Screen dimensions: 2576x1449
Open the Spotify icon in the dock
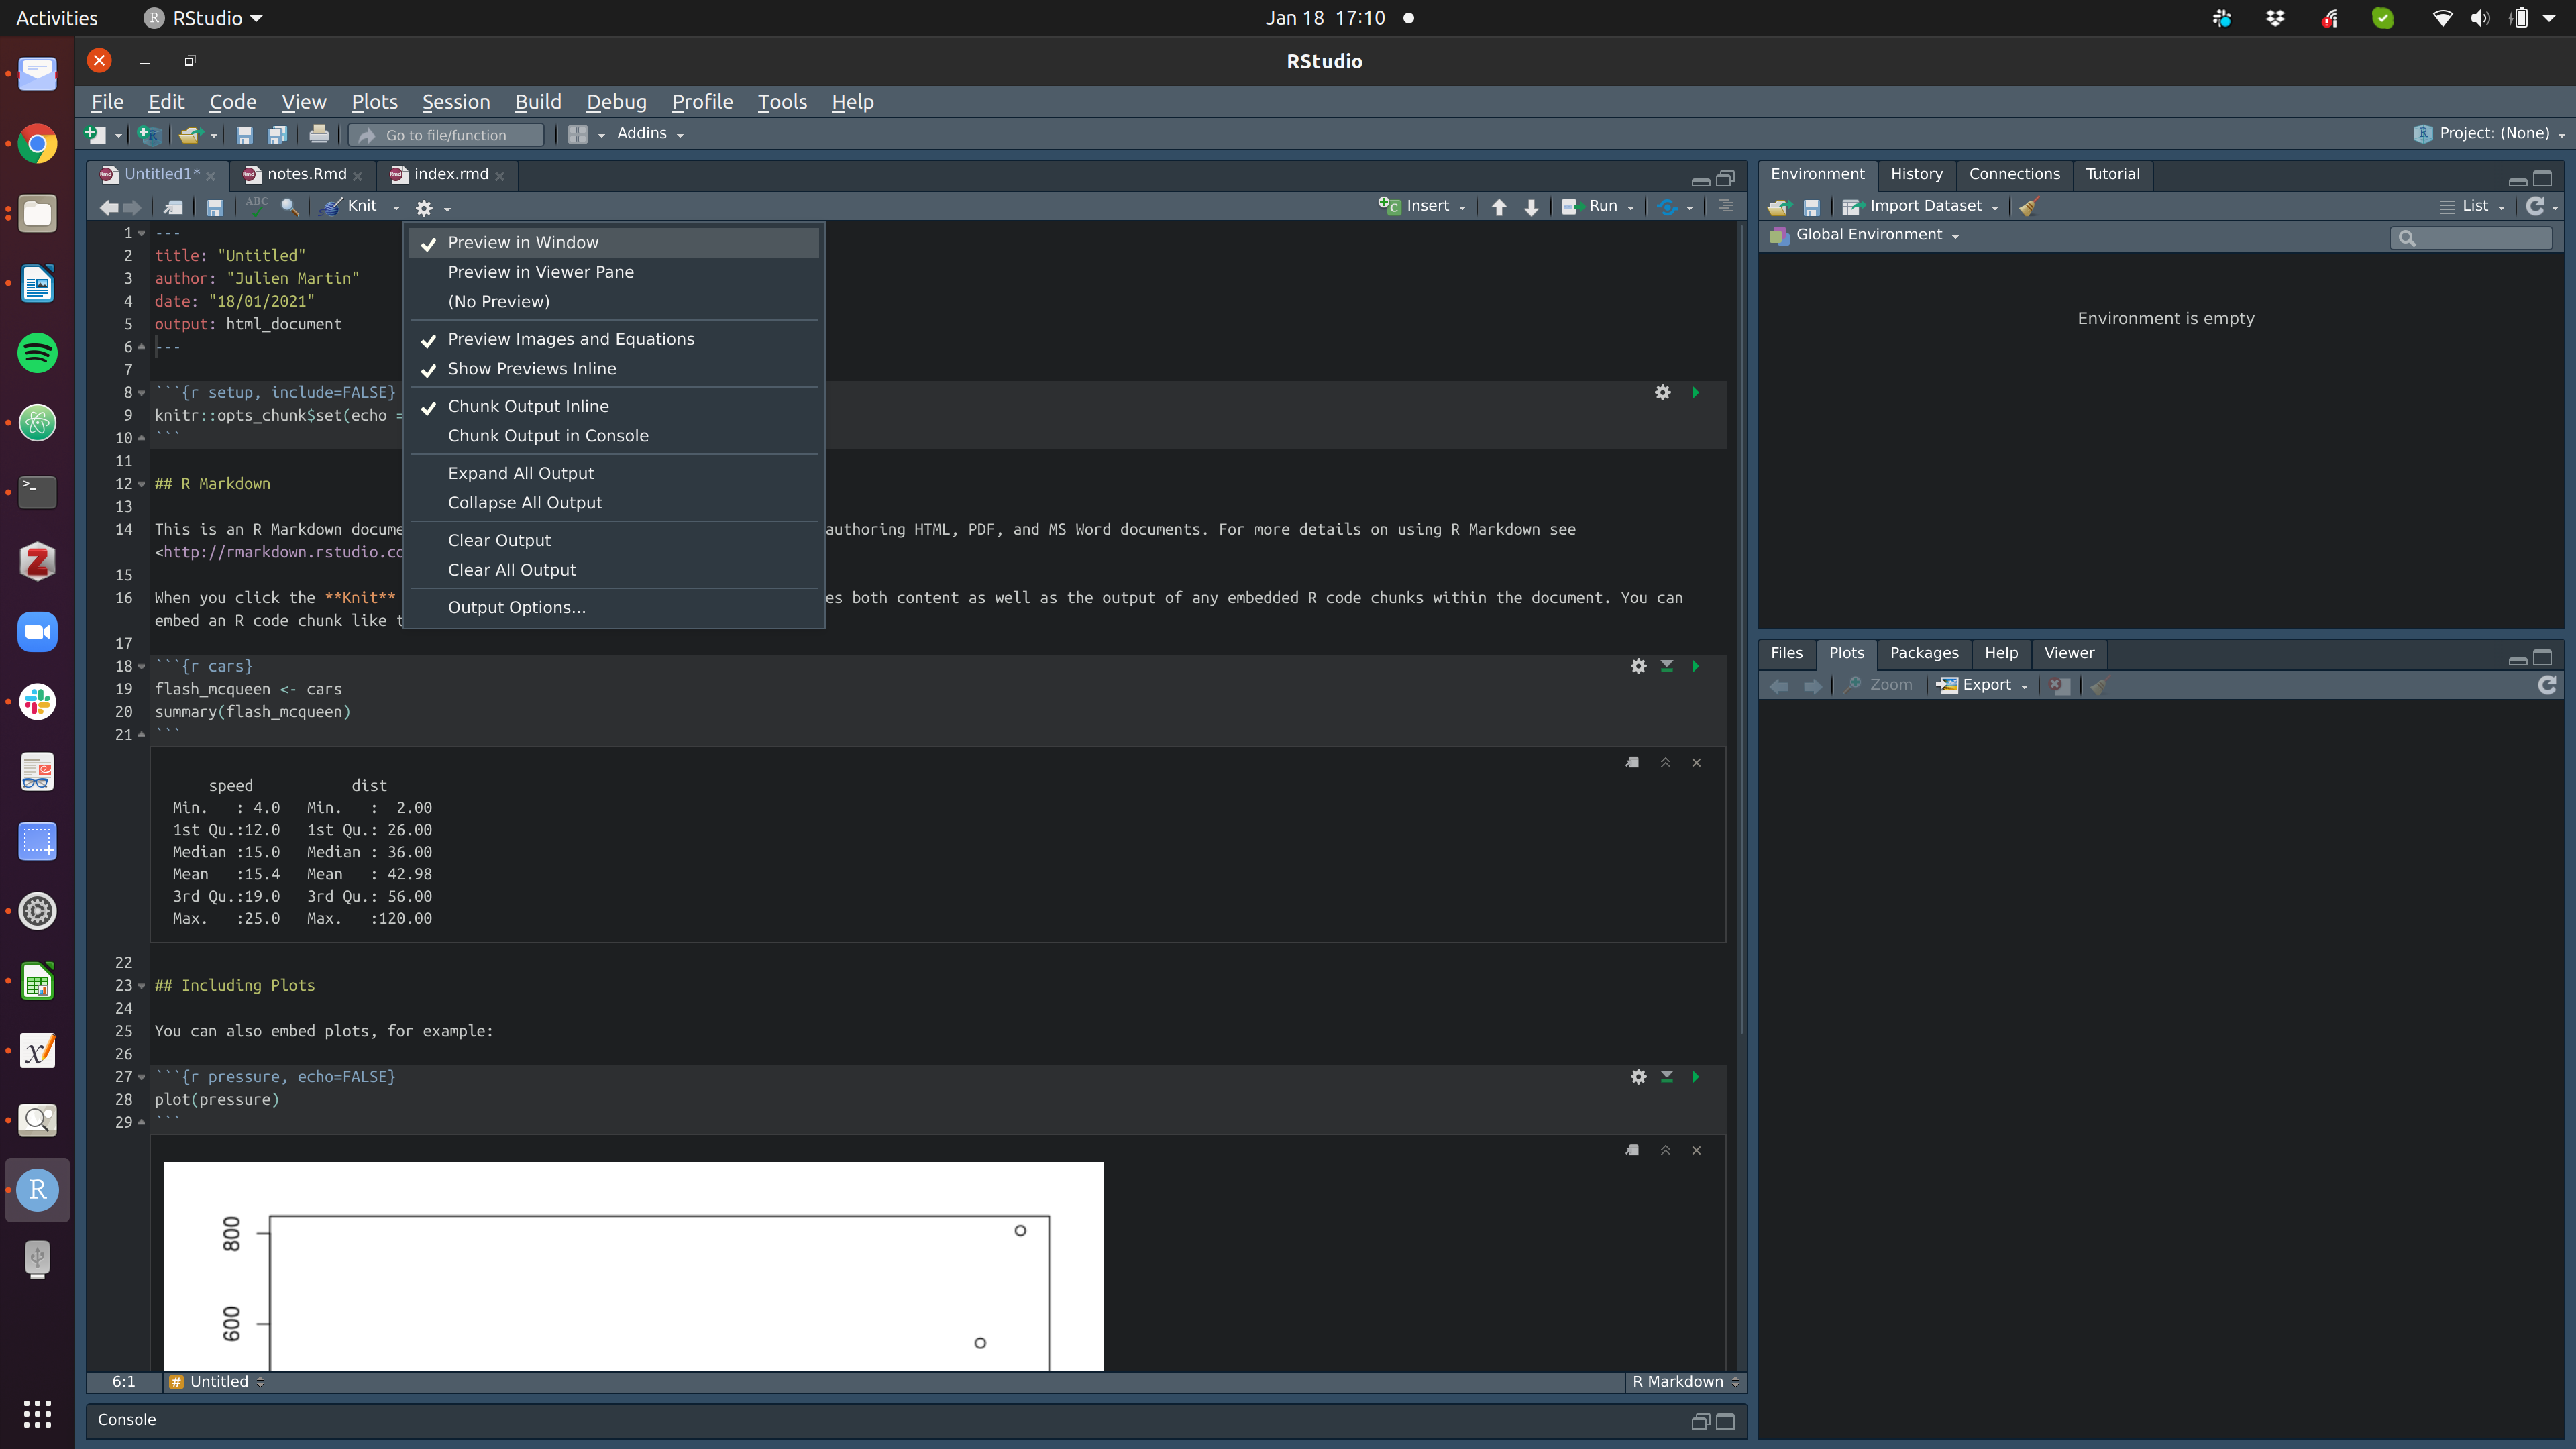pos(38,353)
